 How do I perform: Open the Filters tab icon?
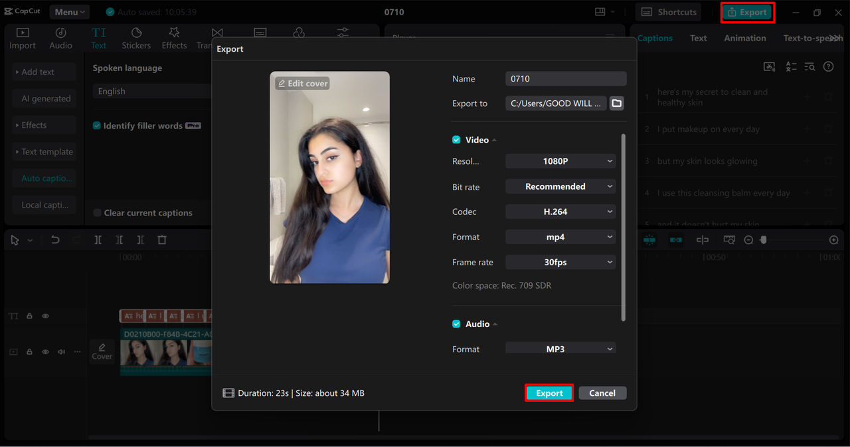point(299,32)
